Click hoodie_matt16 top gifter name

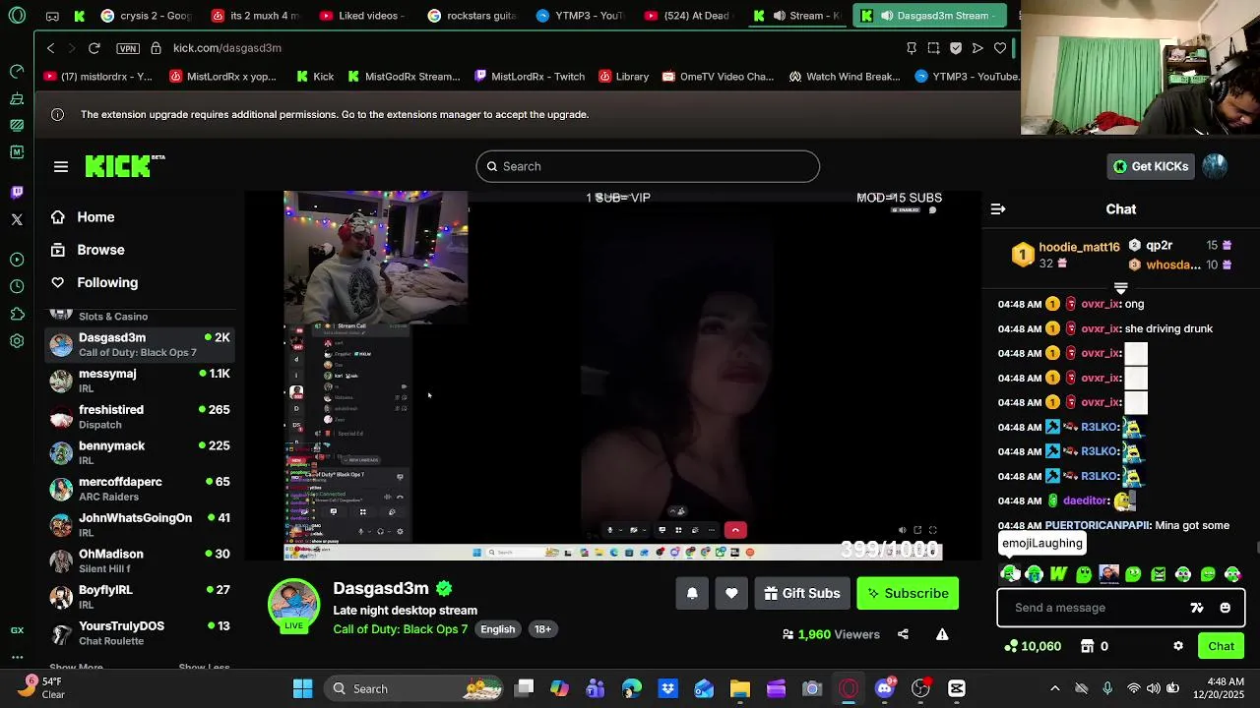click(1079, 247)
